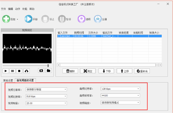Screen dimensions: 173x113
Task: Click the WeChat_2... output file cell
Action: pos(110,36)
